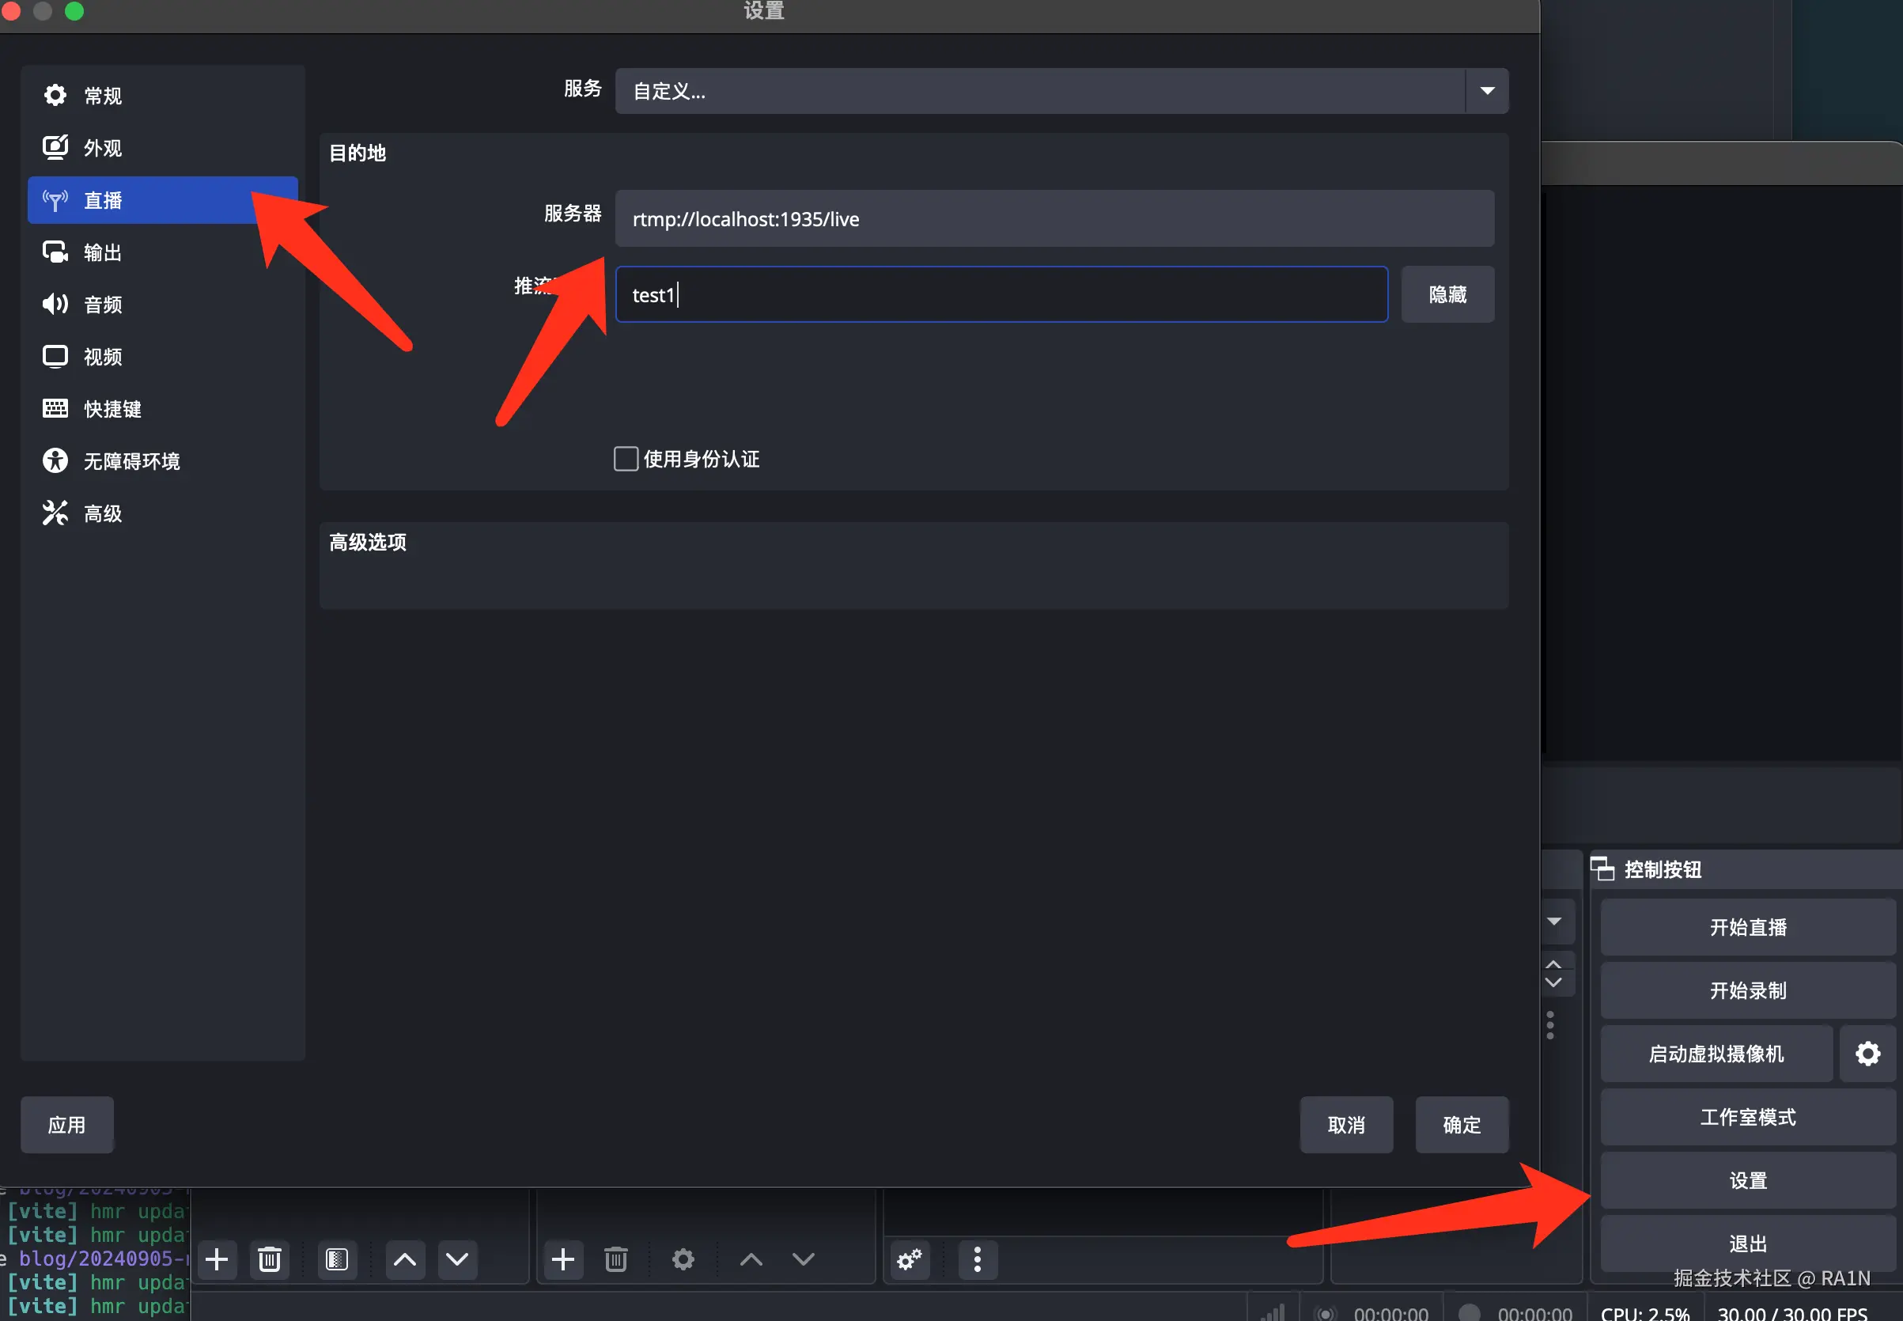Click the 服务器 rtmp URL field
The width and height of the screenshot is (1903, 1321).
click(x=1054, y=218)
